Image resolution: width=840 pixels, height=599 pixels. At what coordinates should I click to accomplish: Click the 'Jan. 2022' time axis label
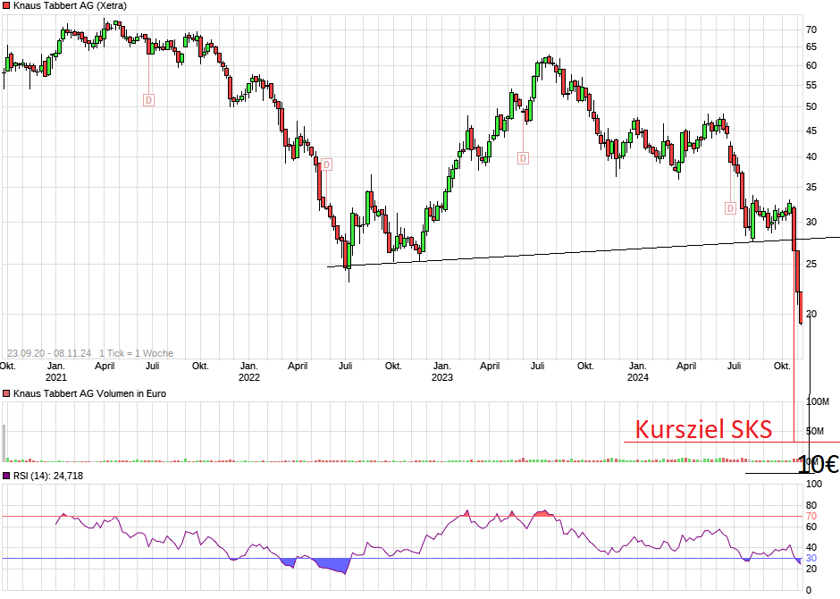pos(248,372)
